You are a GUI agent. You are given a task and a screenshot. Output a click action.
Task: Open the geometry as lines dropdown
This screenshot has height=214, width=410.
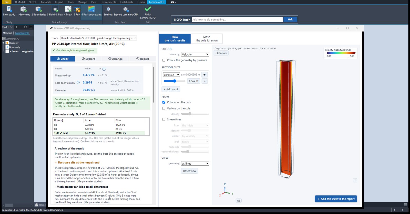(x=195, y=163)
